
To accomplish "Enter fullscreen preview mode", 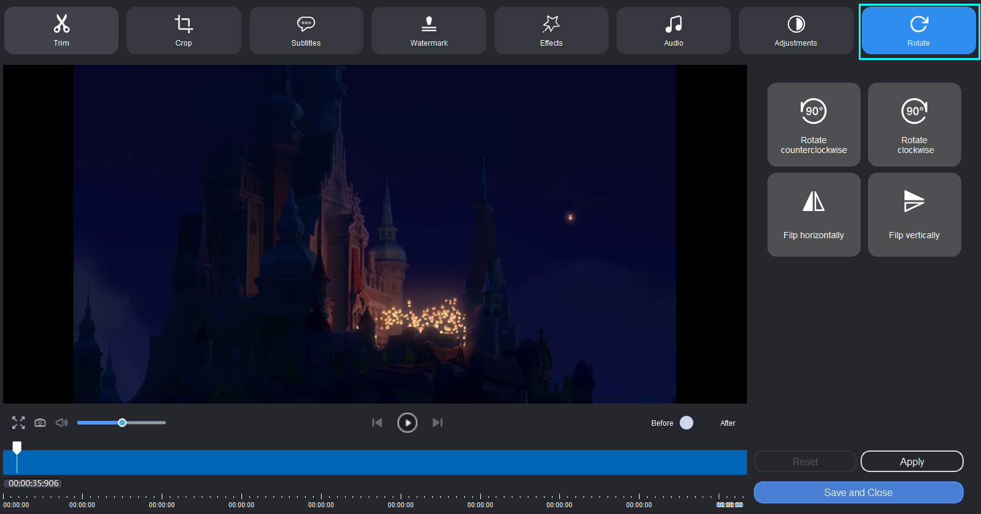I will click(x=19, y=423).
